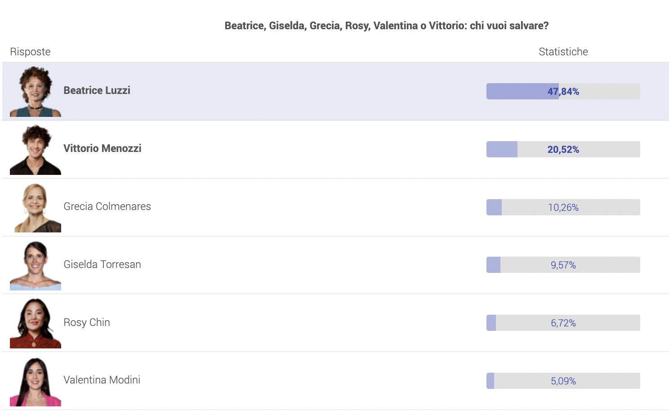This screenshot has height=419, width=669.
Task: Click the 9,57% result bar
Action: pos(563,265)
